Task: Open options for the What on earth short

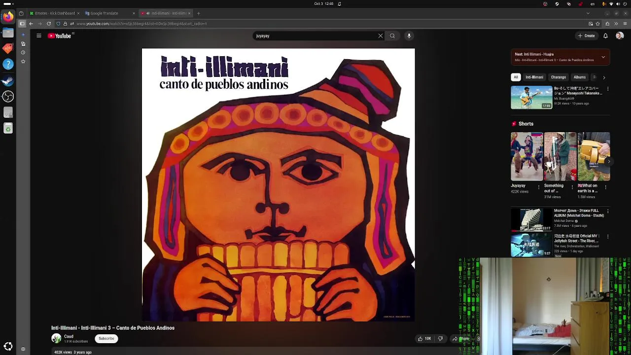Action: pos(605,187)
